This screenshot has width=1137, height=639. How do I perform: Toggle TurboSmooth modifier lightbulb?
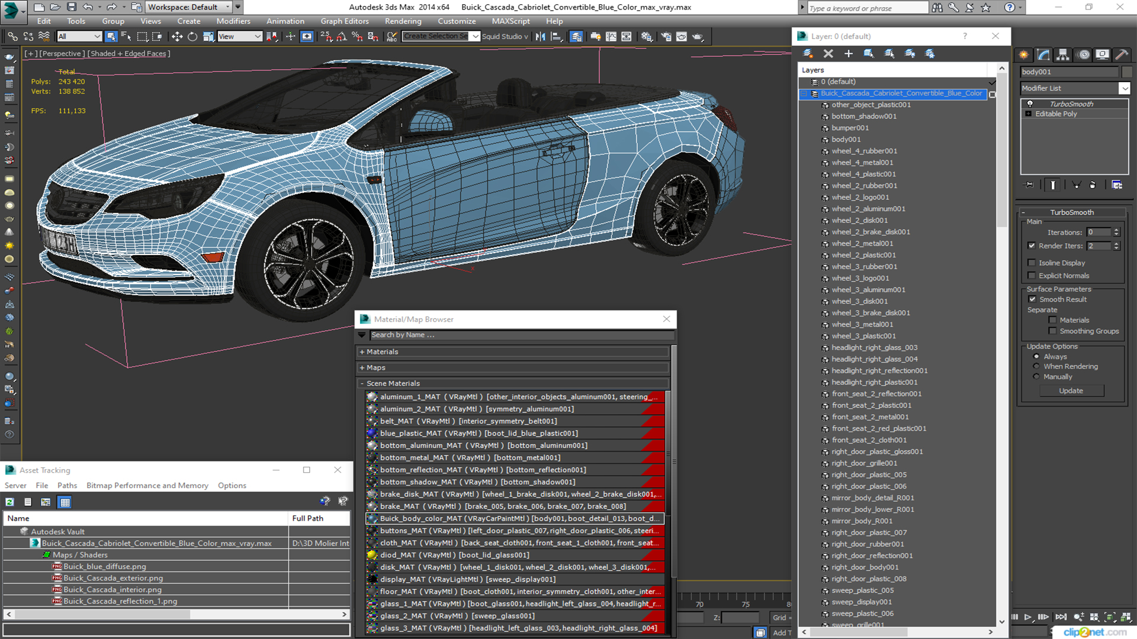tap(1030, 104)
